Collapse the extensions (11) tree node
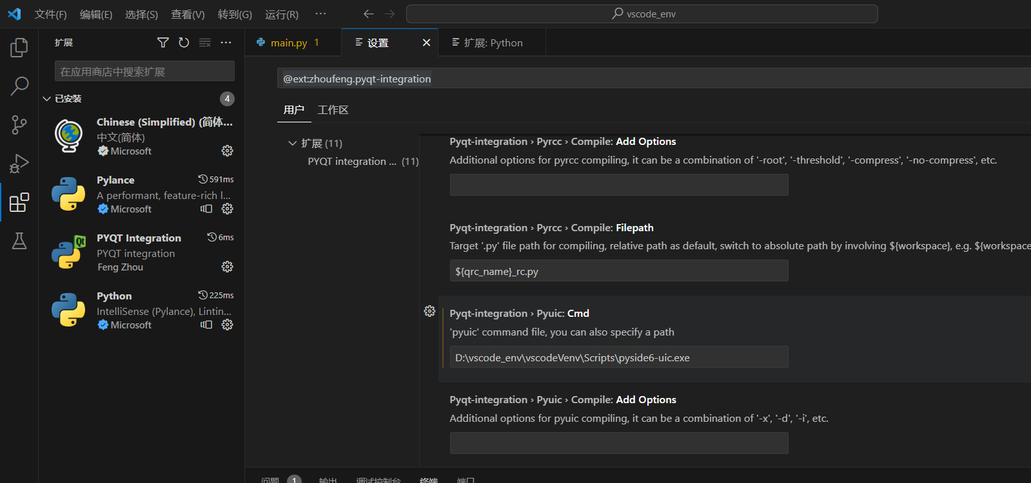 [x=293, y=143]
